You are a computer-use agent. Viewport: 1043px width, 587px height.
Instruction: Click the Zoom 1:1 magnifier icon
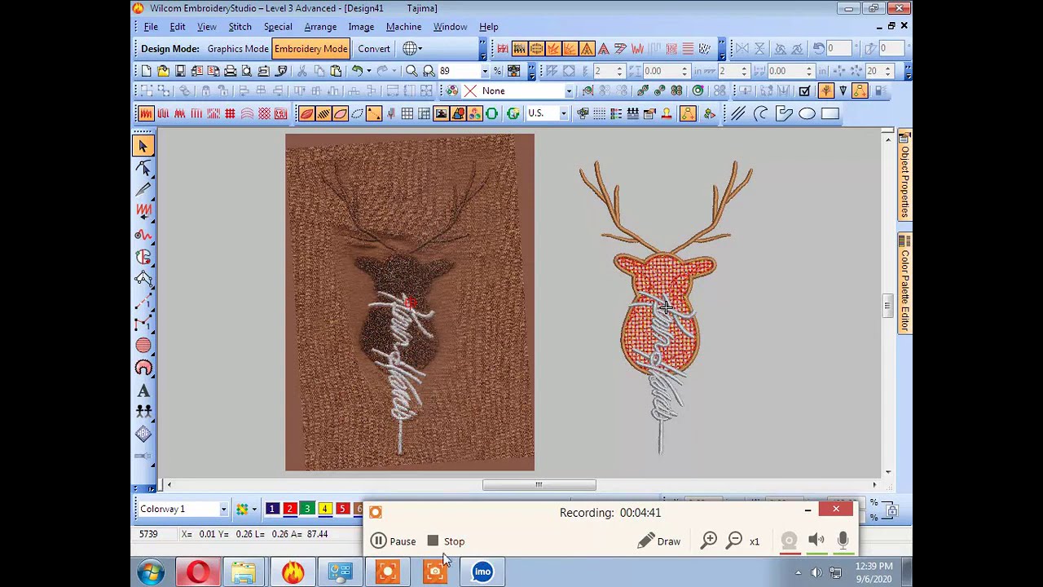point(429,71)
